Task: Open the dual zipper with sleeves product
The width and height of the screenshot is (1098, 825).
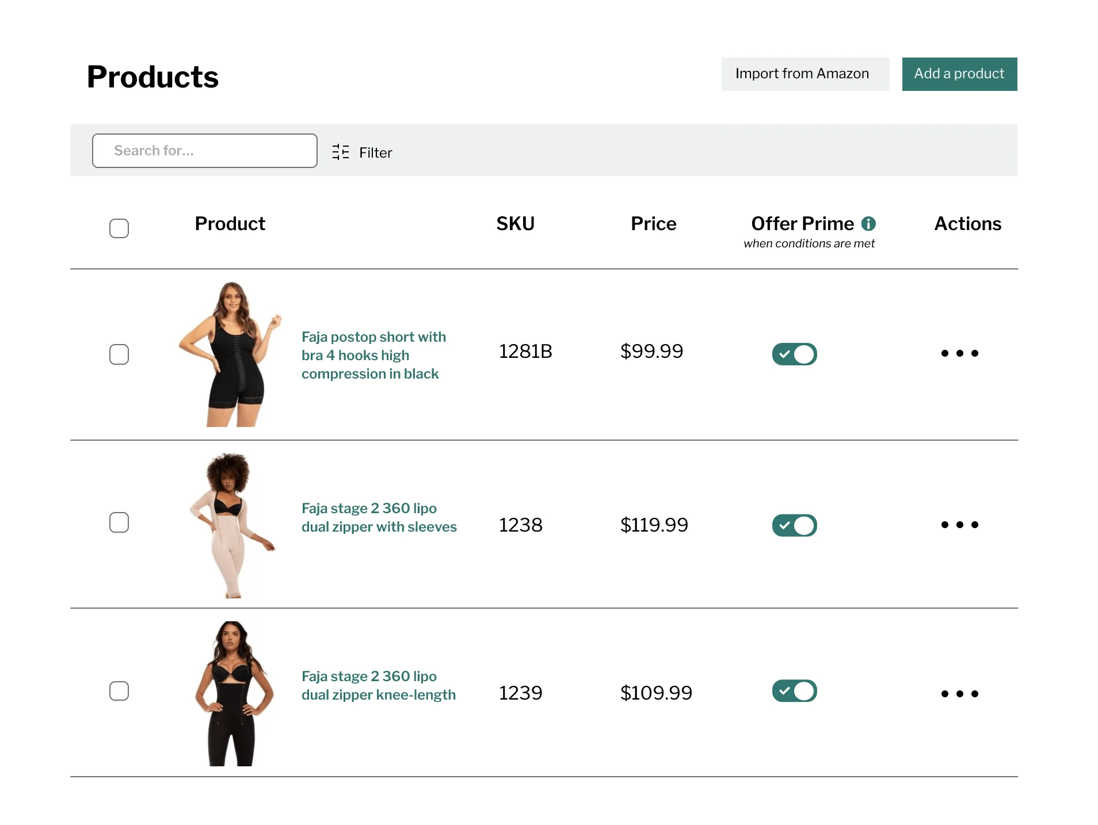Action: 379,517
